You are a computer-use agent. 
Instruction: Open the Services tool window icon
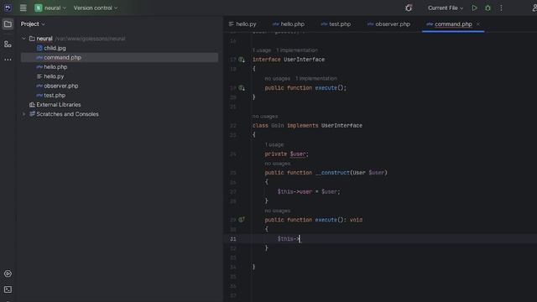pos(8,273)
